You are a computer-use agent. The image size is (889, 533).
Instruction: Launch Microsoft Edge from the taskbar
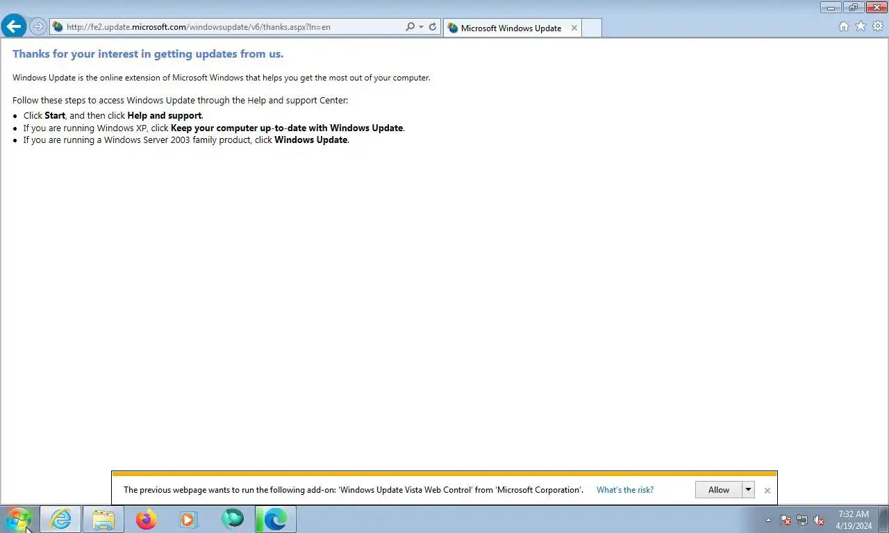275,519
